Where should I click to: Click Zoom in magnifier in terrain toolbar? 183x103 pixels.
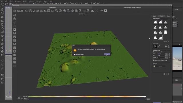(65, 11)
